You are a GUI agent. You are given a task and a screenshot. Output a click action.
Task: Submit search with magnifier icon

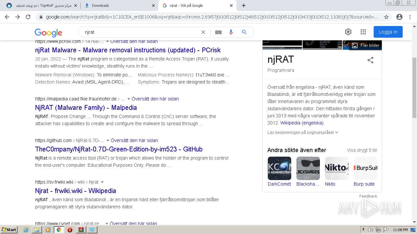(244, 32)
